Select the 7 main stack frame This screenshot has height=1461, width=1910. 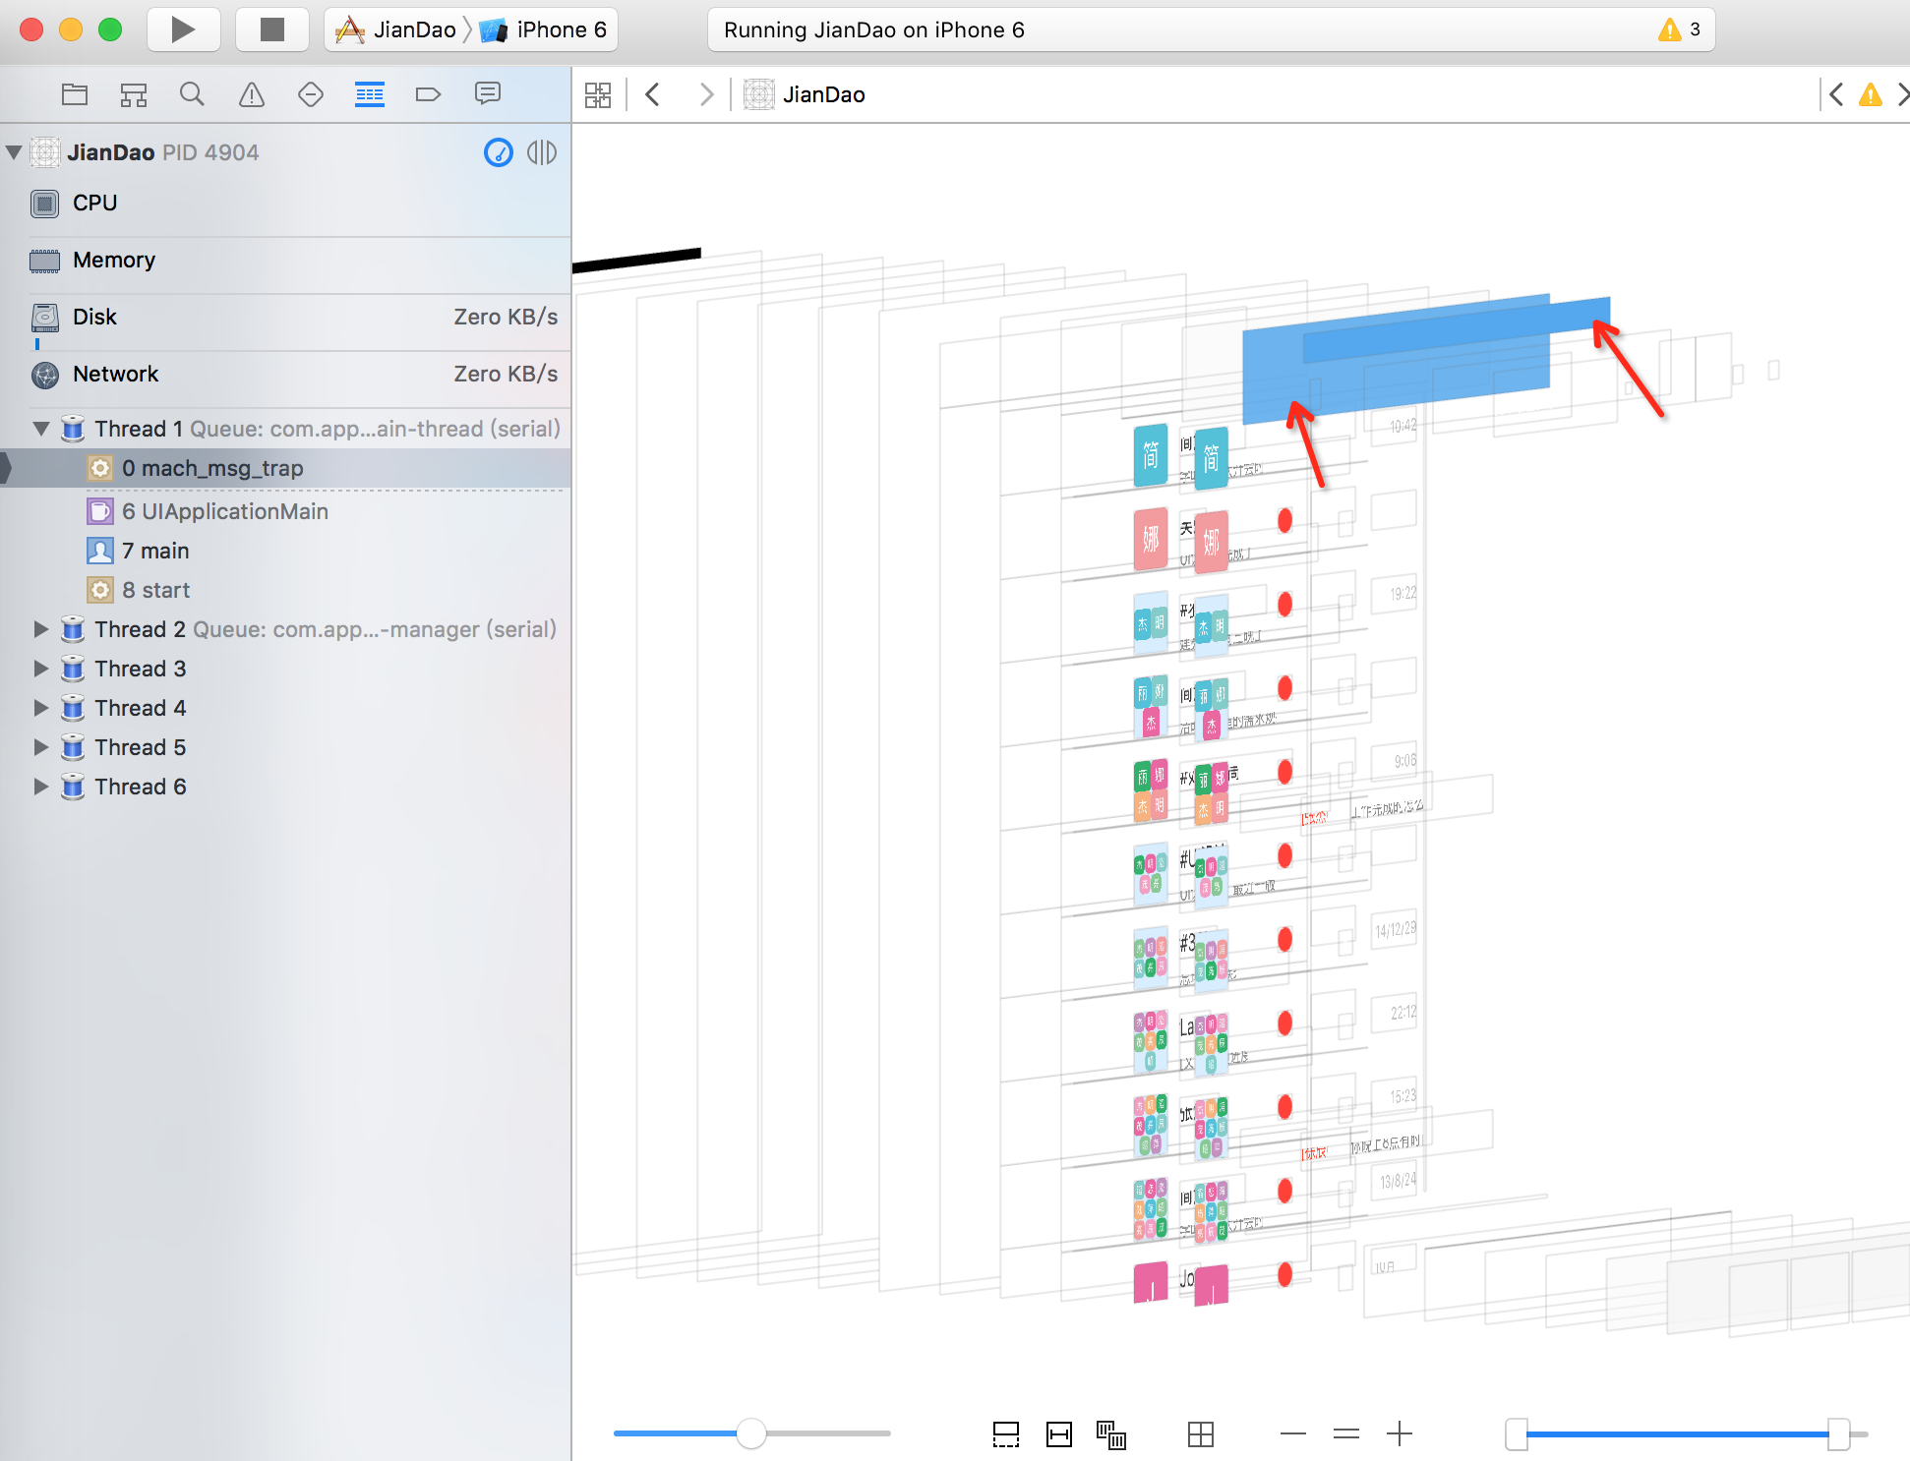pos(285,551)
